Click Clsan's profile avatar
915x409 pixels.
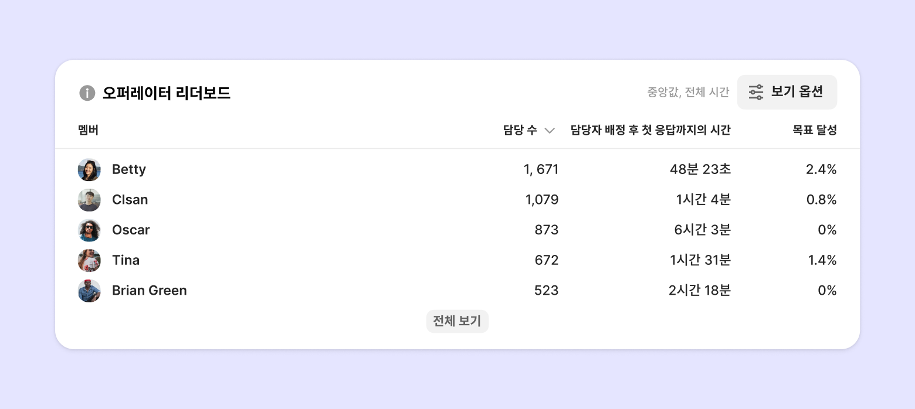click(89, 200)
